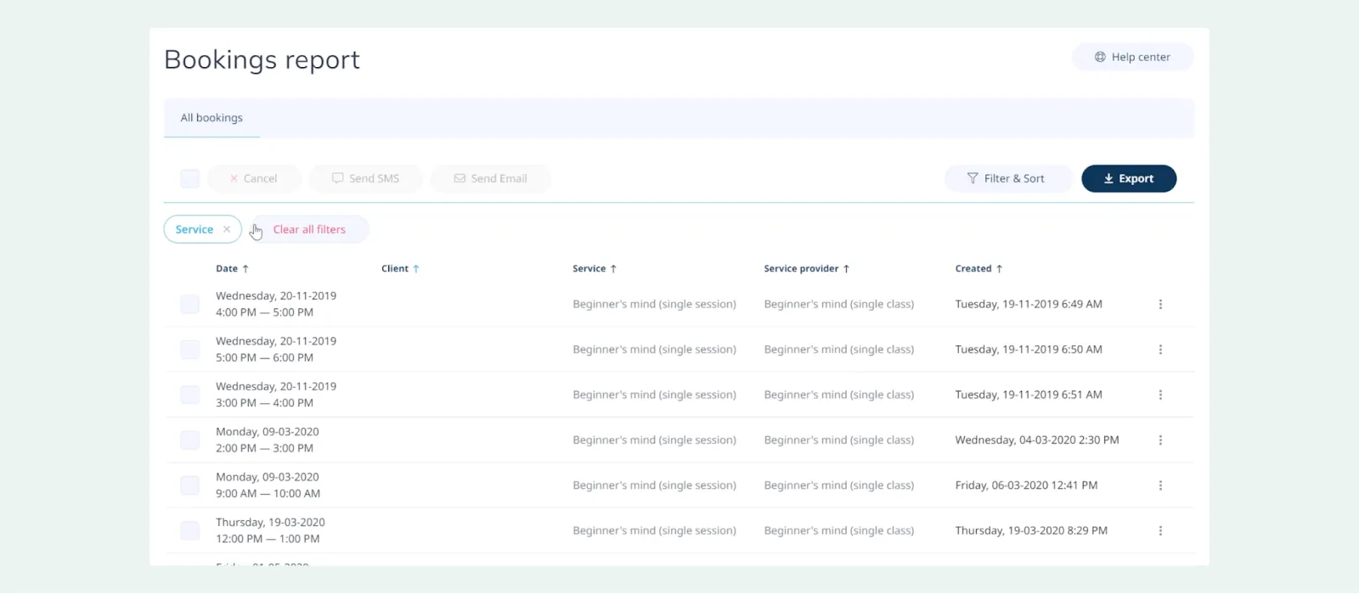Screen dimensions: 1359x594
Task: Remove the Service filter chip via X
Action: [x=227, y=229]
